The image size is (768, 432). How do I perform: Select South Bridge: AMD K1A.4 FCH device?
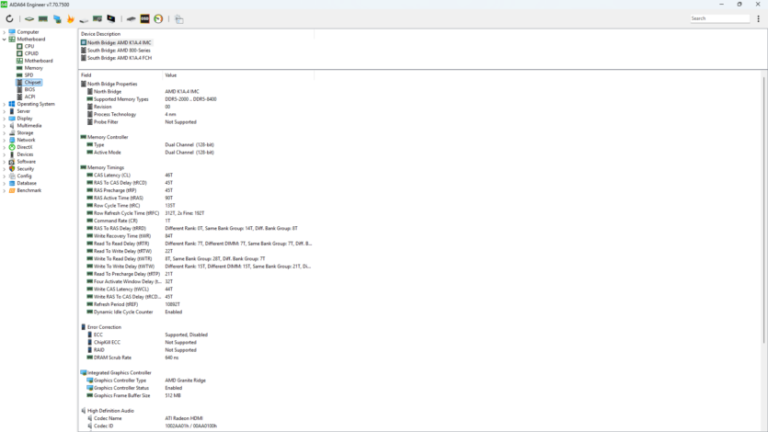120,58
